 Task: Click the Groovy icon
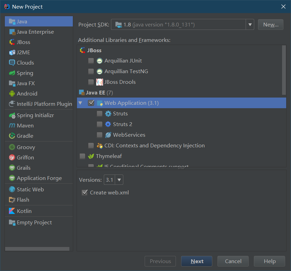point(12,147)
